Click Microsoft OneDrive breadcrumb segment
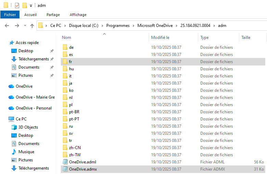 [x=156, y=26]
